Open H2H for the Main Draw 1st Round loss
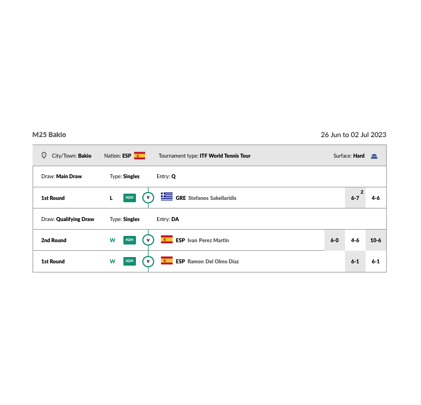Image resolution: width=421 pixels, height=405 pixels. [130, 198]
